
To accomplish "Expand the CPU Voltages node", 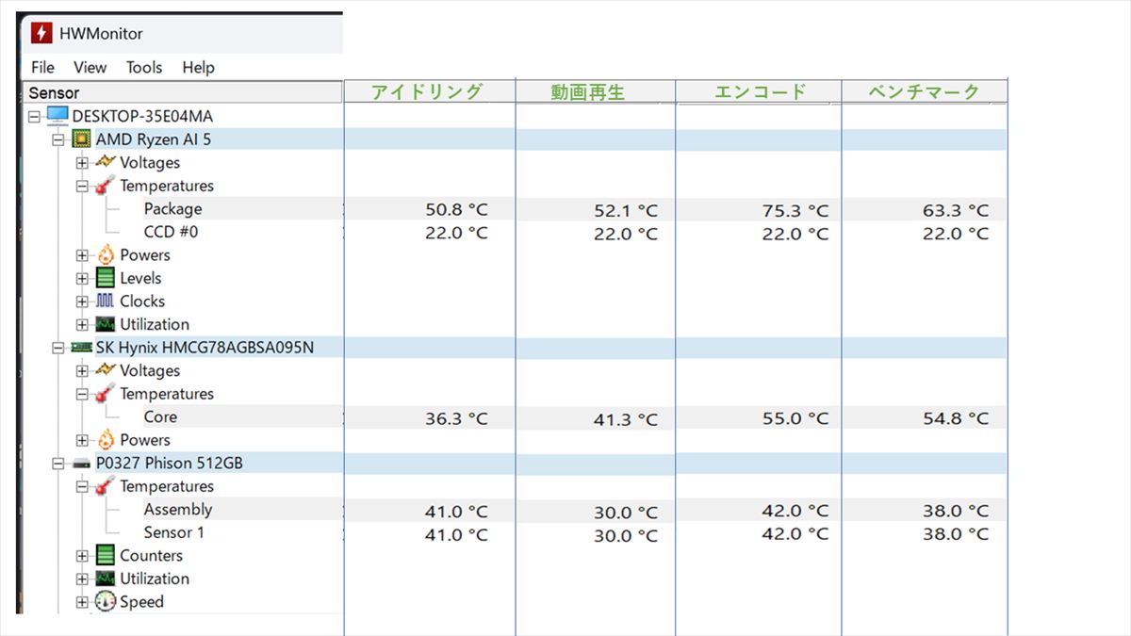I will pos(82,163).
